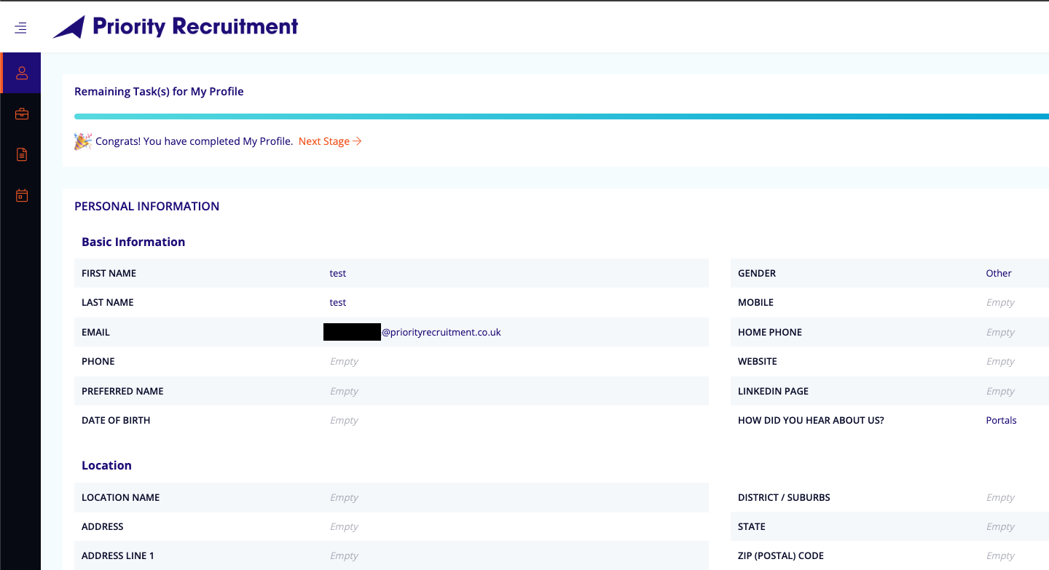Click the empty Zip (Postal) Code field

[x=1000, y=555]
